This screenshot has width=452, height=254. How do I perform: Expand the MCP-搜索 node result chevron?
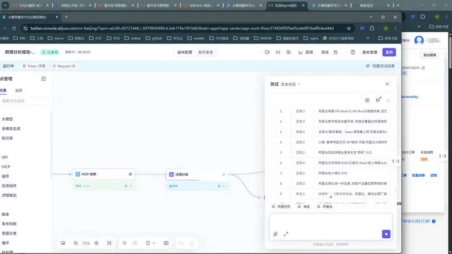pyautogui.click(x=131, y=186)
